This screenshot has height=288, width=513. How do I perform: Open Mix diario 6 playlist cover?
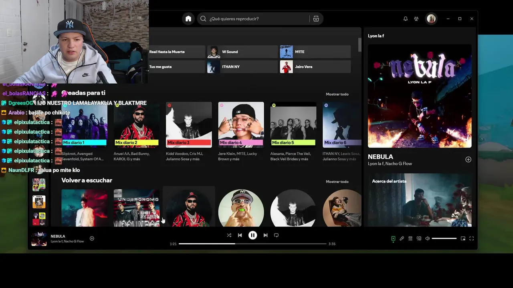[x=342, y=125]
